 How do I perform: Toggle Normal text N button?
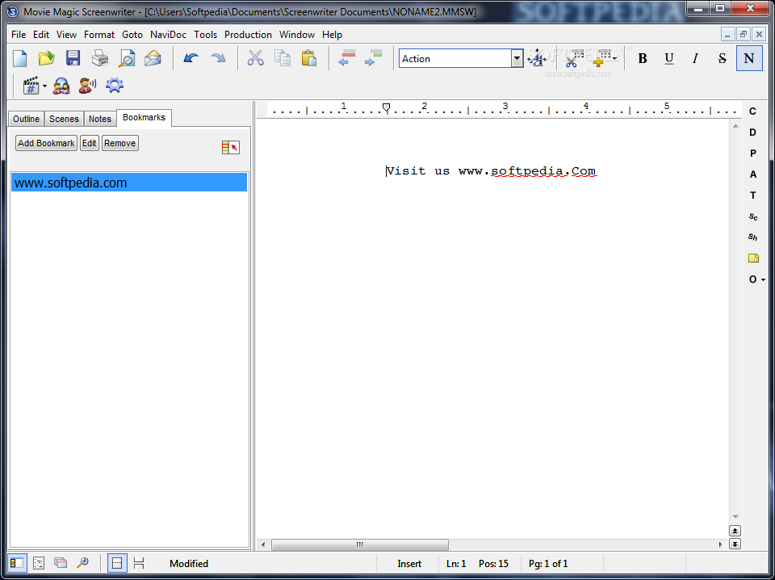tap(749, 58)
